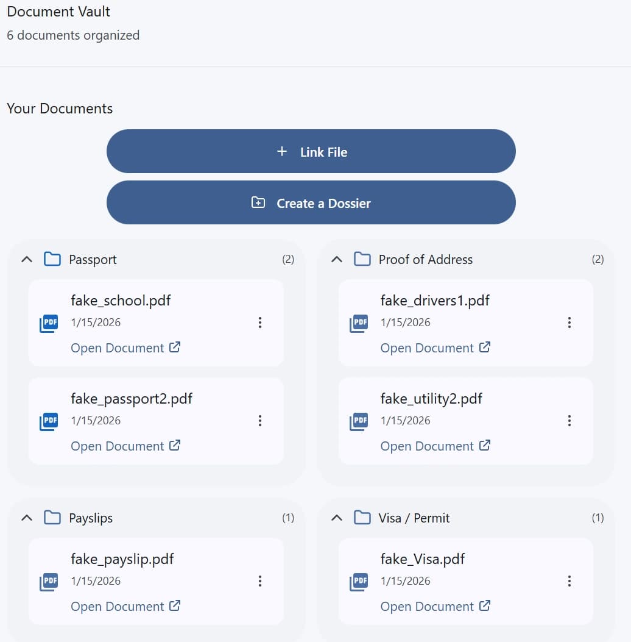Click the PDF icon beside fake_Visa.pdf
631x642 pixels.
[359, 581]
